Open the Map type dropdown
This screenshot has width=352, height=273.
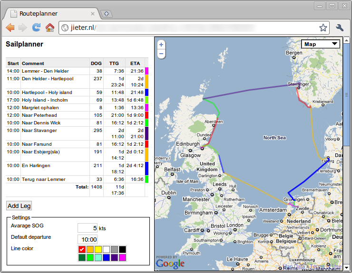tap(321, 44)
